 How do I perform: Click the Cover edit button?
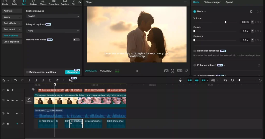[x=29, y=100]
